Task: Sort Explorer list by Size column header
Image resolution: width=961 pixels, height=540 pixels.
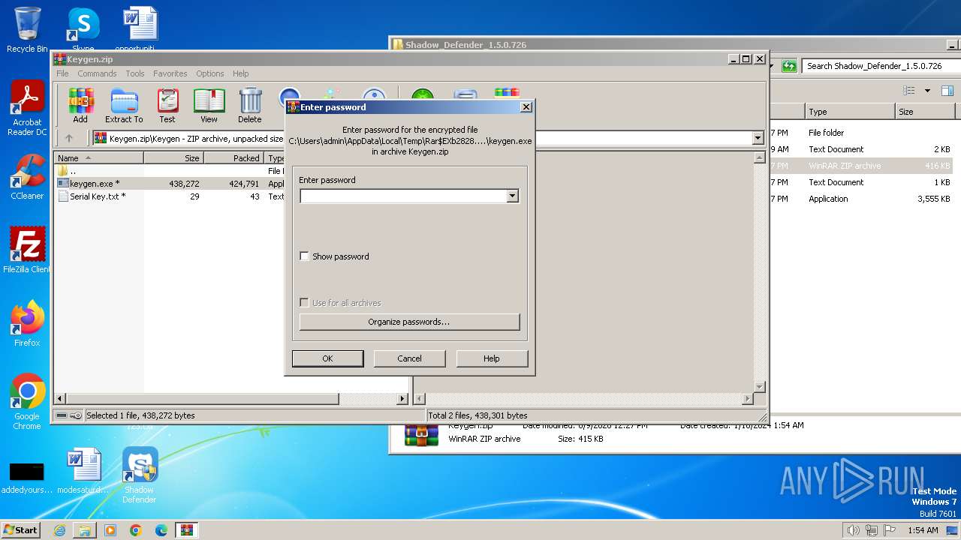Action: [x=925, y=112]
